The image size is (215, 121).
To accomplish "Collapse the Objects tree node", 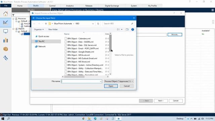I will click(x=13, y=29).
